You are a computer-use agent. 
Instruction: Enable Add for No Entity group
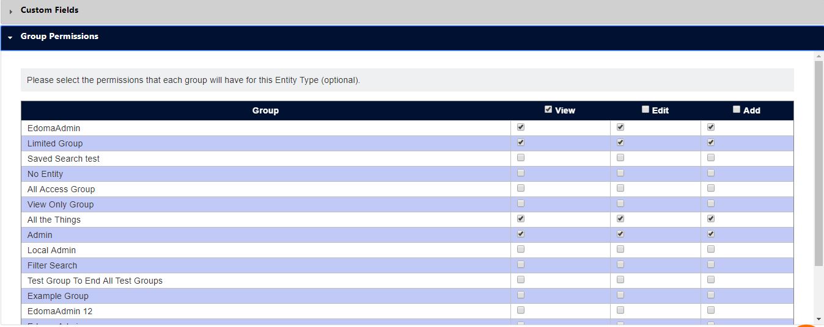(x=711, y=173)
